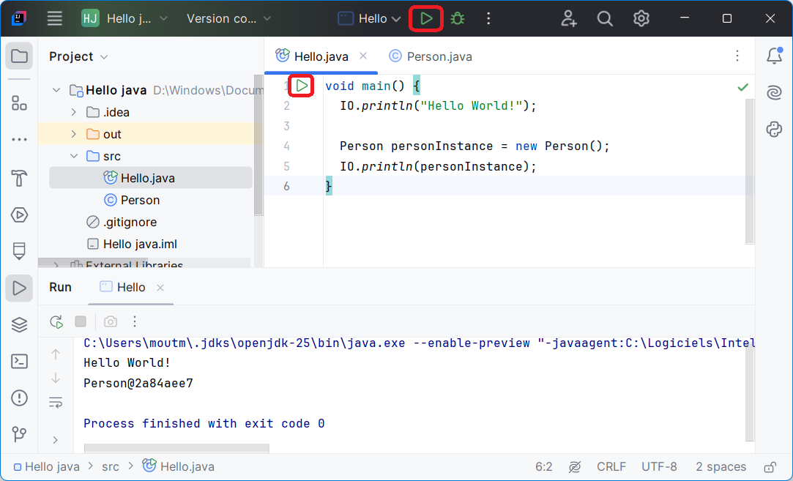Expand the .idea folder

click(73, 112)
